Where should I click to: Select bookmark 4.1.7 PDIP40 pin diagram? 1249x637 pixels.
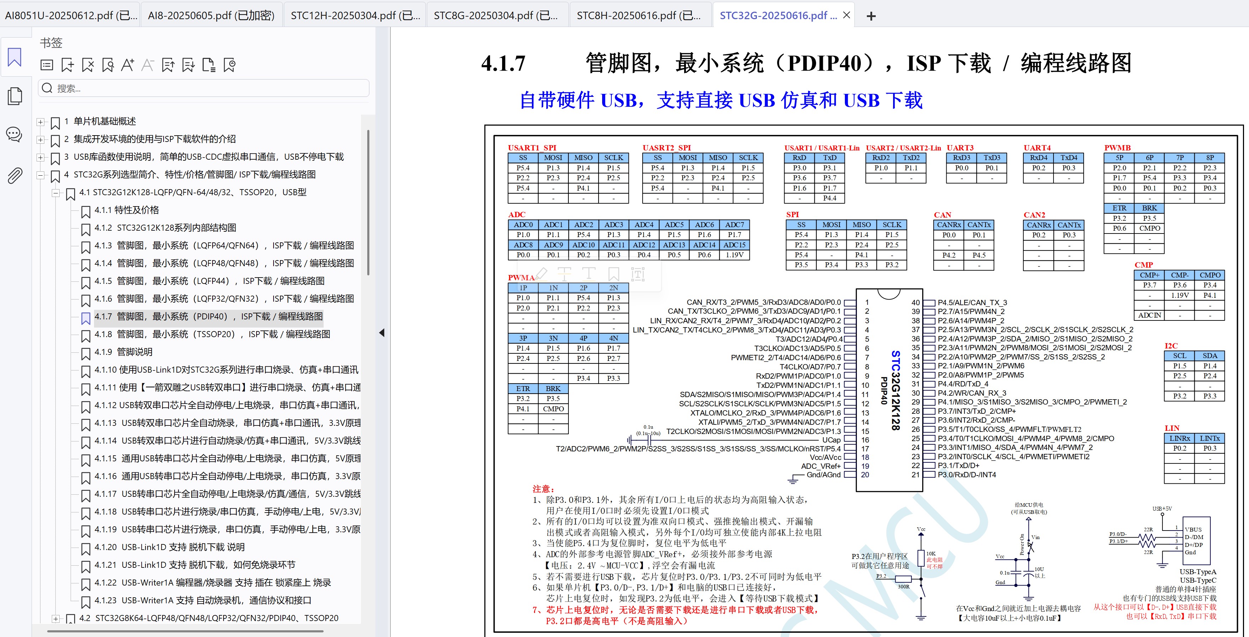pos(209,317)
